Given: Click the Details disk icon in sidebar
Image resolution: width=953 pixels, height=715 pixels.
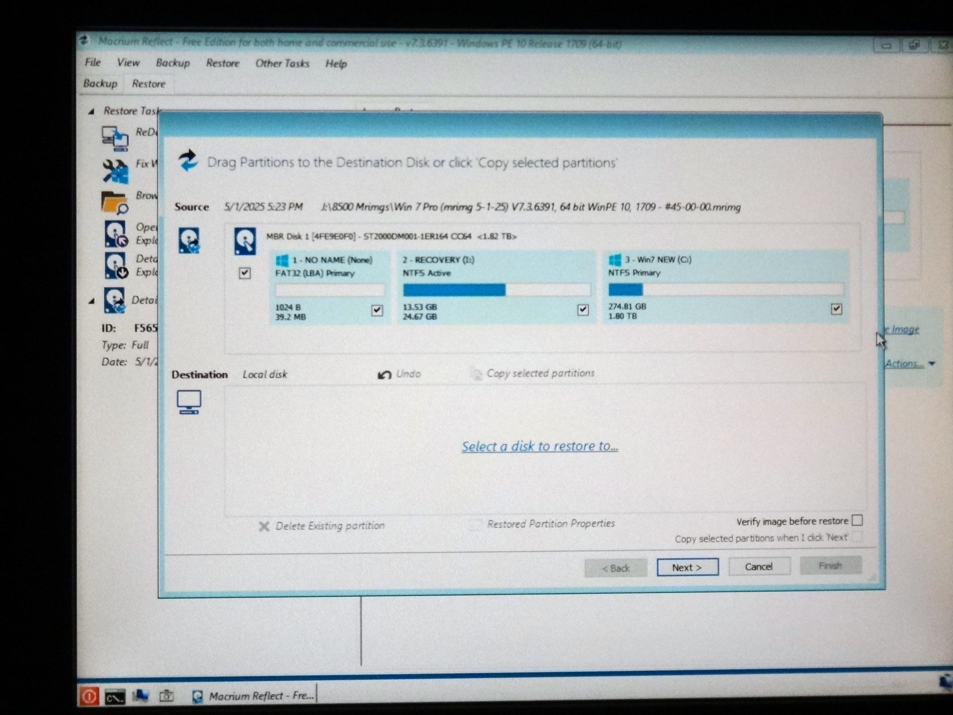Looking at the screenshot, I should click(114, 300).
